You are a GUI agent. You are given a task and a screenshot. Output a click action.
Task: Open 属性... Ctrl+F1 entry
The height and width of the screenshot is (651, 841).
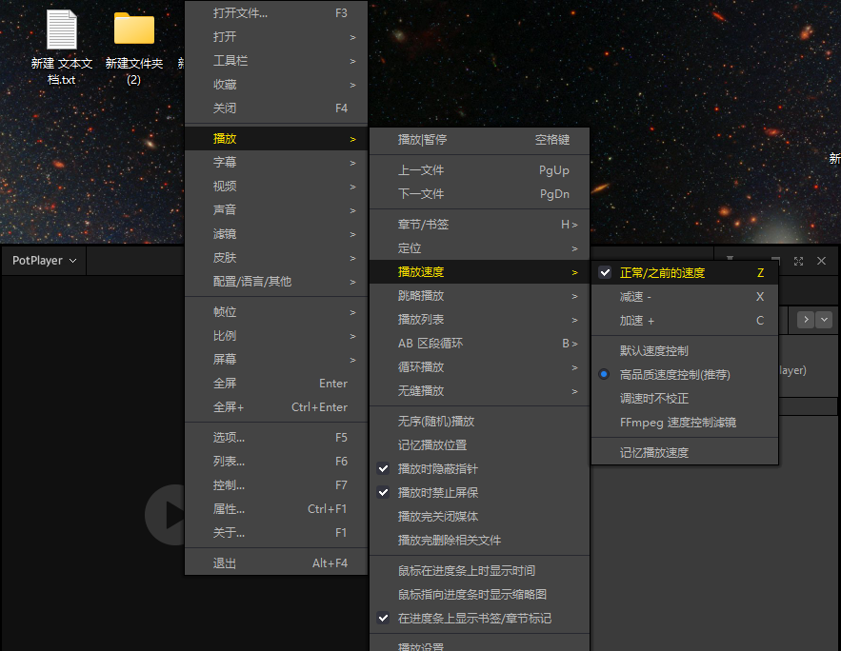276,509
